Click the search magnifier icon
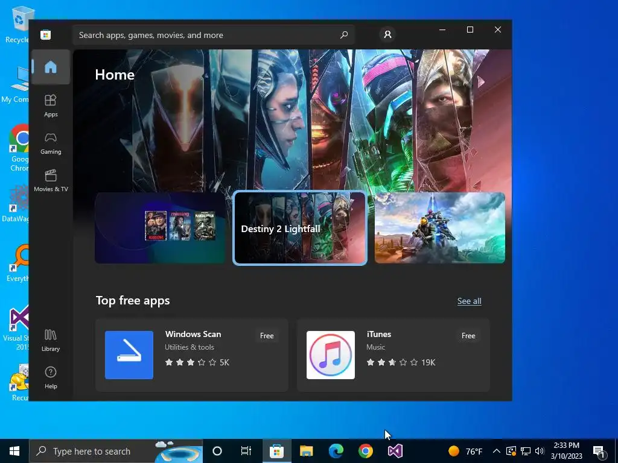 coord(343,34)
